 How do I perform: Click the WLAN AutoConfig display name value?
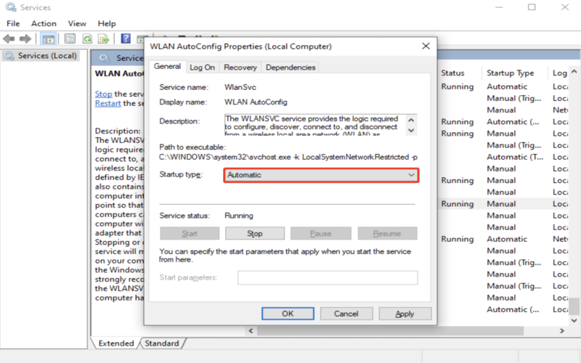256,102
